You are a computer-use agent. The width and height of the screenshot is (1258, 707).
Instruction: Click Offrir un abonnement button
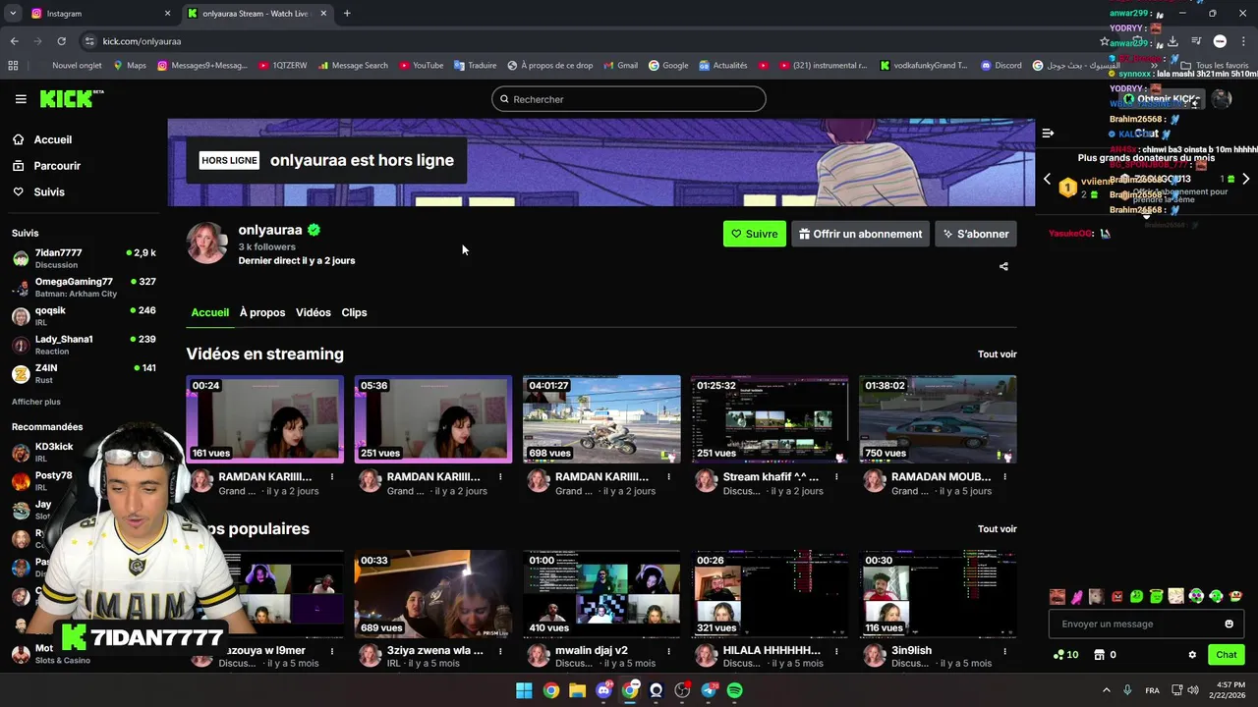click(x=860, y=234)
